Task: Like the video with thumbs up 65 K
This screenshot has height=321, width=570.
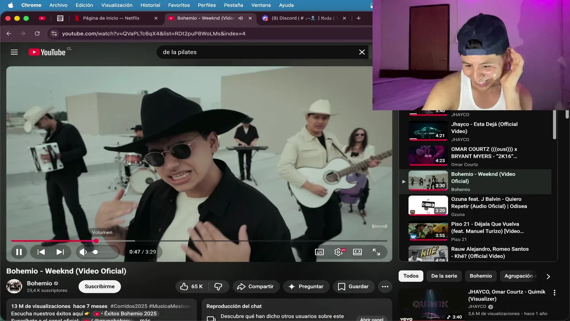Action: tap(191, 287)
